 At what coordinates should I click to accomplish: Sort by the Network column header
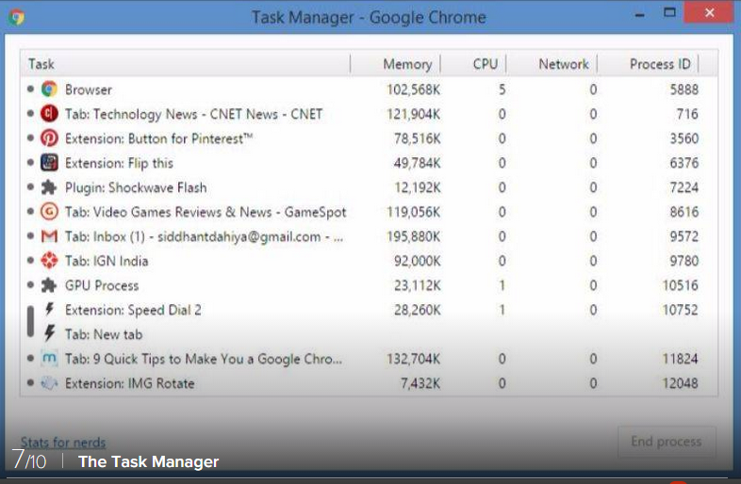point(552,64)
